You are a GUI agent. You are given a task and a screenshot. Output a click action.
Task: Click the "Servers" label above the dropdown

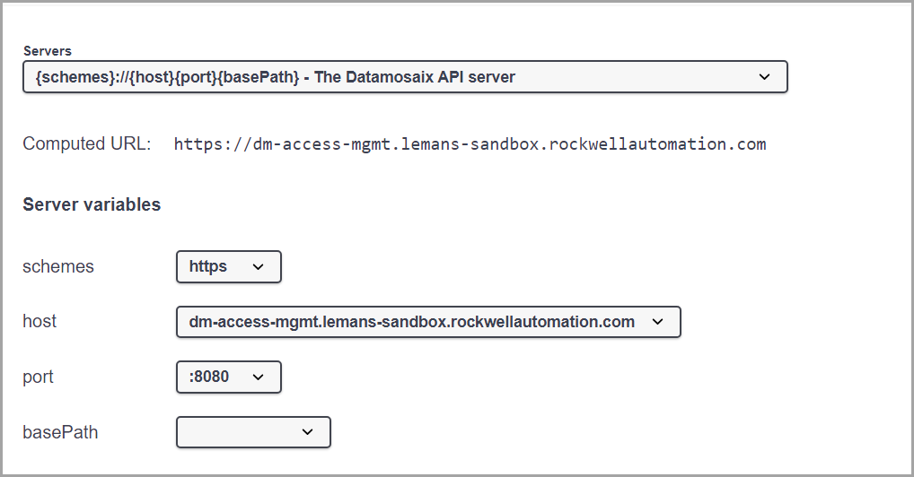tap(48, 51)
